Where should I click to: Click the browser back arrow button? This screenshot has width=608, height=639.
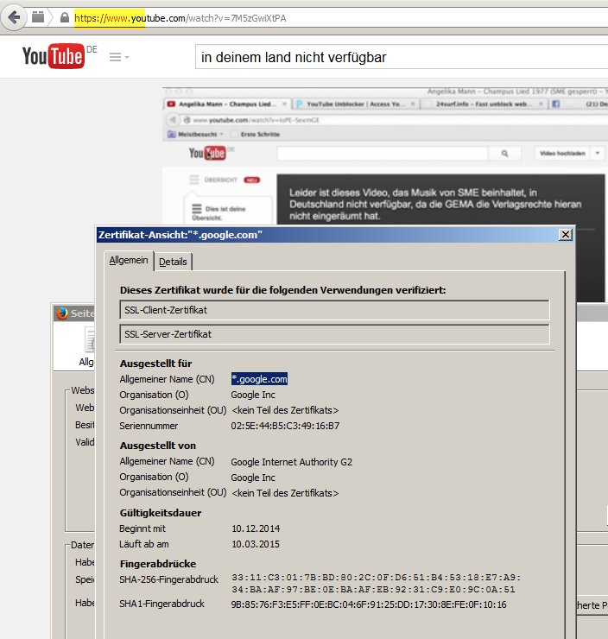point(14,17)
